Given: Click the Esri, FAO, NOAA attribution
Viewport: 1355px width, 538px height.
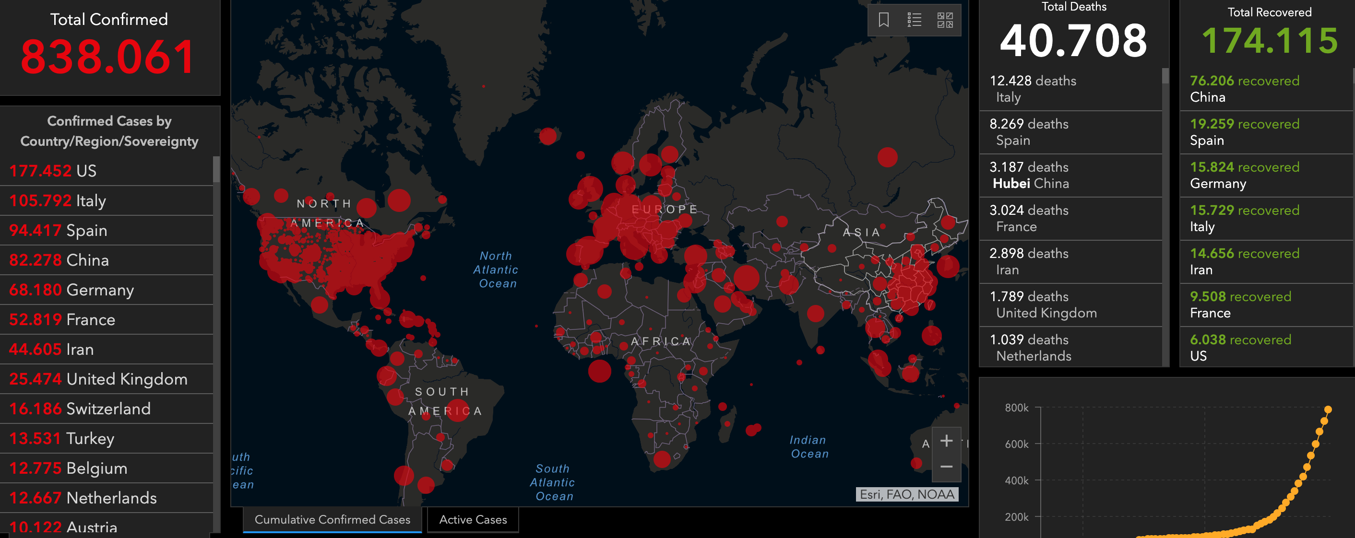Looking at the screenshot, I should pyautogui.click(x=906, y=494).
